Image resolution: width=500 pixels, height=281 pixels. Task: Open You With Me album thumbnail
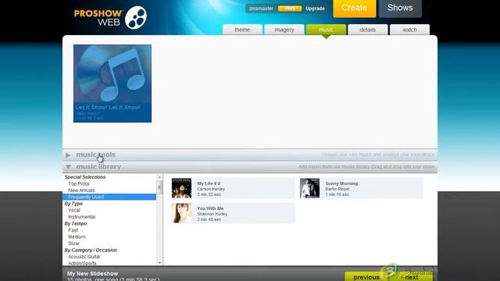tap(181, 213)
